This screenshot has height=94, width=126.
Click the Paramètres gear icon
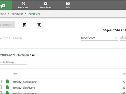coord(45,4)
